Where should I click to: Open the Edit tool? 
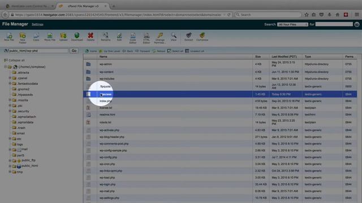click(x=119, y=37)
